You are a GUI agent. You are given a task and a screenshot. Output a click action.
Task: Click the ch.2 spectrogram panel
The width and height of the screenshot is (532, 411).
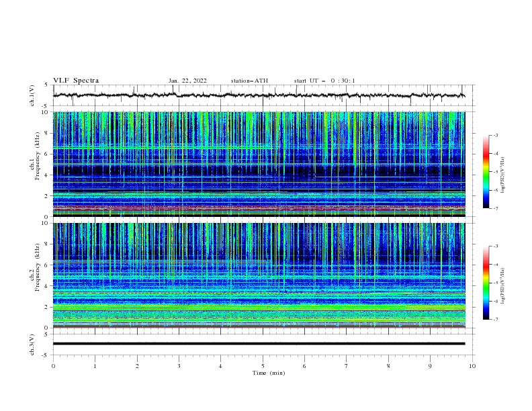click(259, 275)
